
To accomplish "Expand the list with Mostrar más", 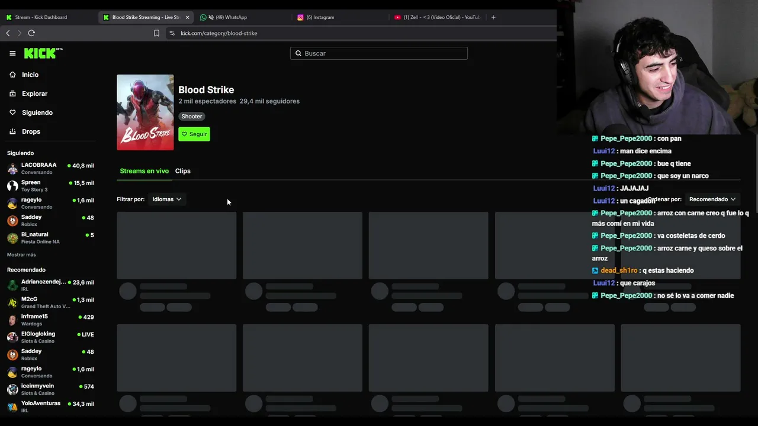I will click(x=21, y=255).
